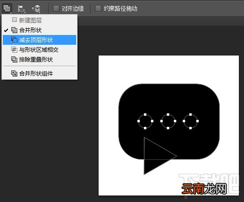Select 减去顶层形状 in the menu

tap(39, 40)
